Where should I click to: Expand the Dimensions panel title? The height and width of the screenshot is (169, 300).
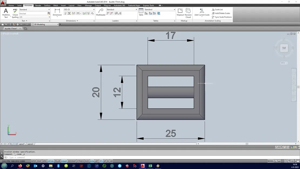pos(72,21)
